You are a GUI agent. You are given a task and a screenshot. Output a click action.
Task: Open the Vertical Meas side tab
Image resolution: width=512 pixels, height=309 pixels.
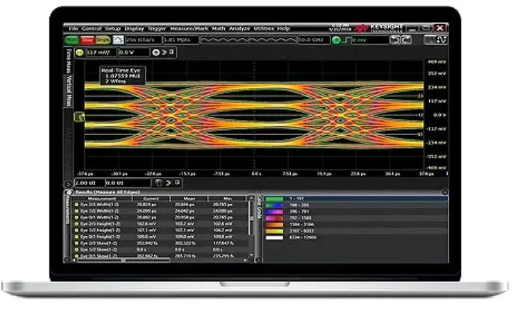point(69,91)
